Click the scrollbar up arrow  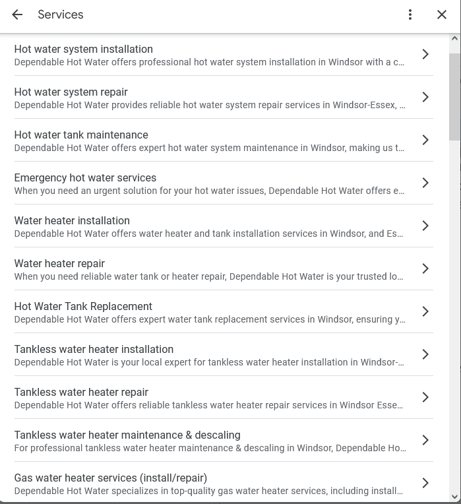pyautogui.click(x=454, y=38)
